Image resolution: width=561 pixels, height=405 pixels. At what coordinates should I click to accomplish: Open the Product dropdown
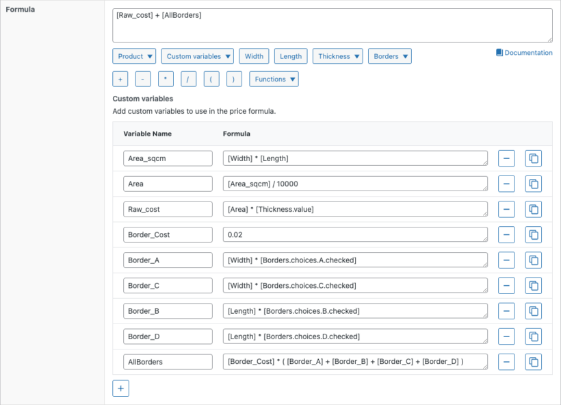[x=135, y=56]
